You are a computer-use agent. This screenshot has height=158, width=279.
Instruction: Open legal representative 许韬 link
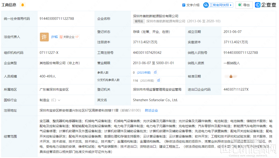point(55,37)
